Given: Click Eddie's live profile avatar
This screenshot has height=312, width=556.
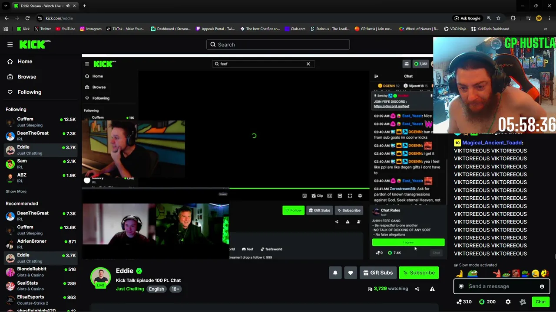Looking at the screenshot, I should pos(100,277).
